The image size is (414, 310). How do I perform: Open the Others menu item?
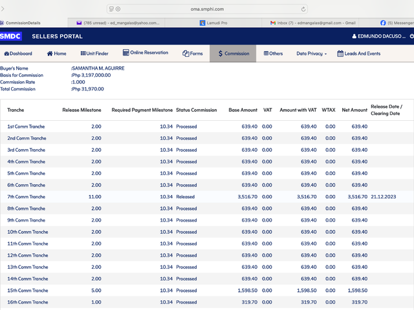pos(273,54)
